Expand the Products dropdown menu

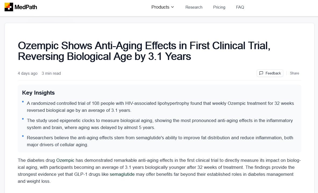point(163,7)
